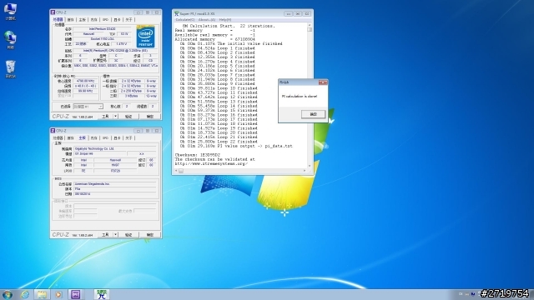Click the Intel Pentium logo in CPU-Z
Screen dimensions: 534x300
[146, 37]
